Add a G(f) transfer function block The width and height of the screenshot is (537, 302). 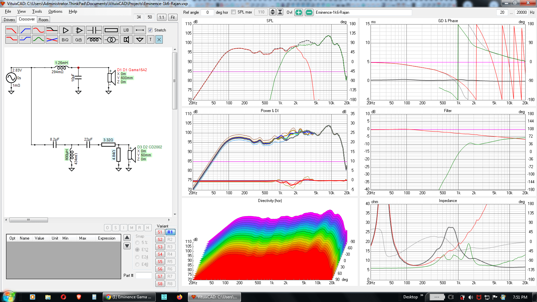coord(79,40)
